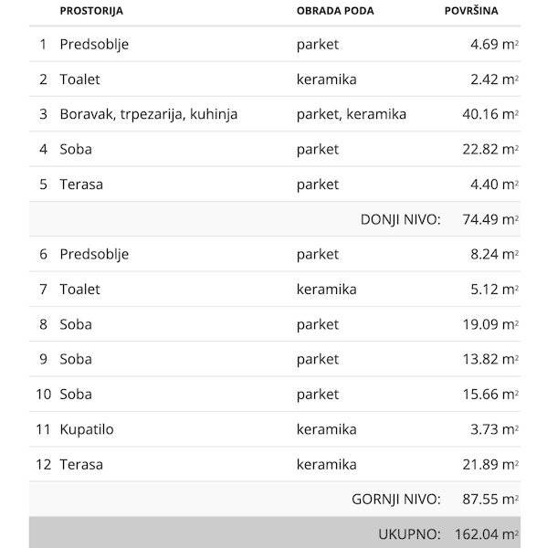Click the 5.12 m² Toalet area
This screenshot has width=547, height=548.
click(494, 290)
